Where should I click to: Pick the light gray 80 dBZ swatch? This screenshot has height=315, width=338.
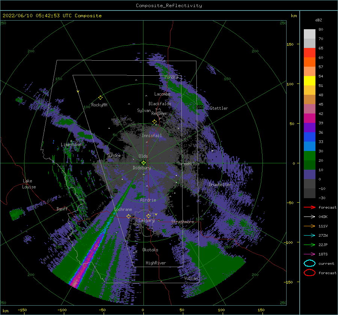tap(309, 34)
